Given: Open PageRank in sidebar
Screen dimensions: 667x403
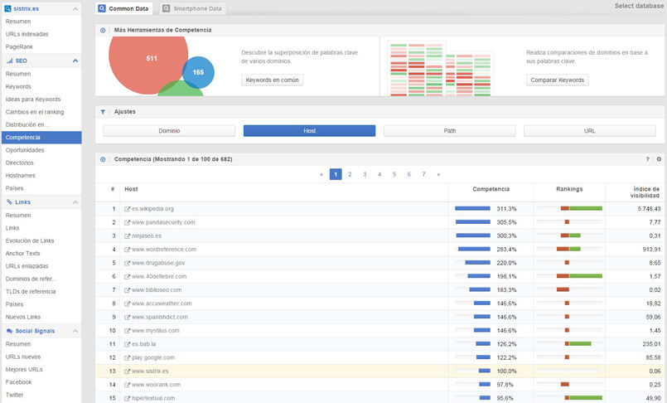Looking at the screenshot, I should coord(19,46).
